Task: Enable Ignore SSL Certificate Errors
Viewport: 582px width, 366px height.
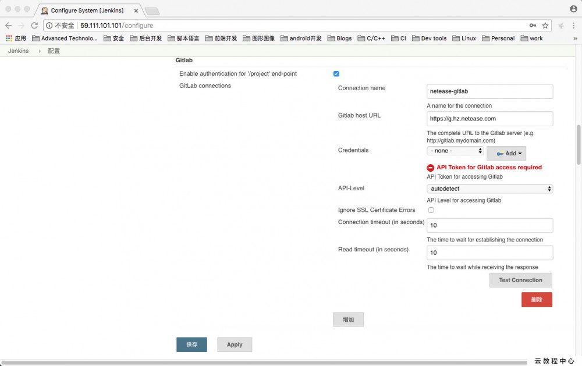Action: pos(431,210)
